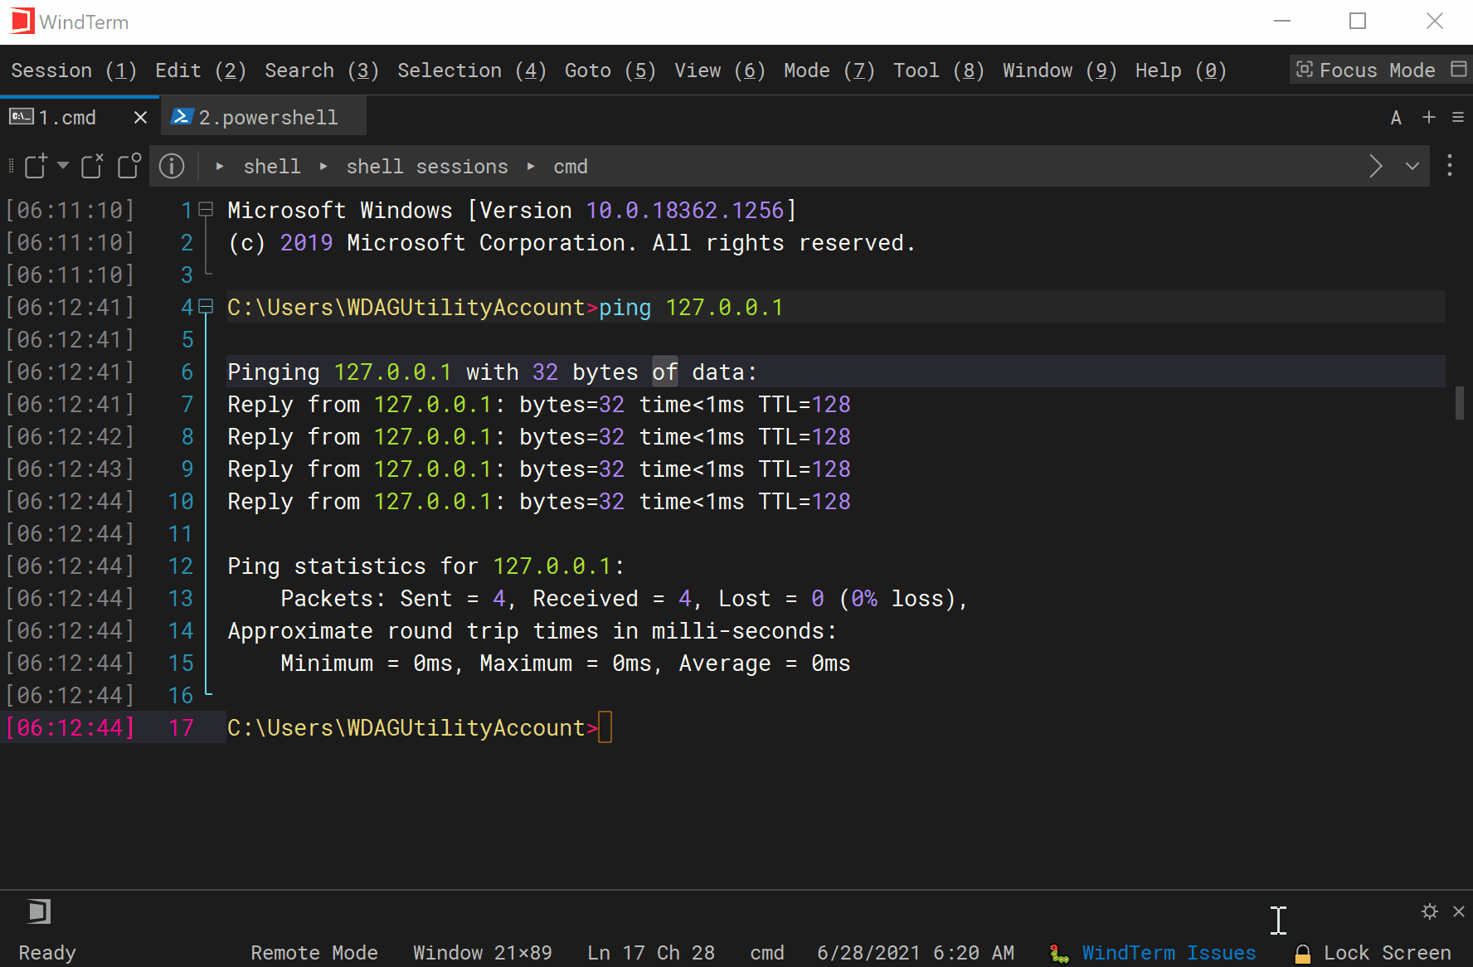
Task: Click the Window 21×89 status entry
Action: click(483, 953)
